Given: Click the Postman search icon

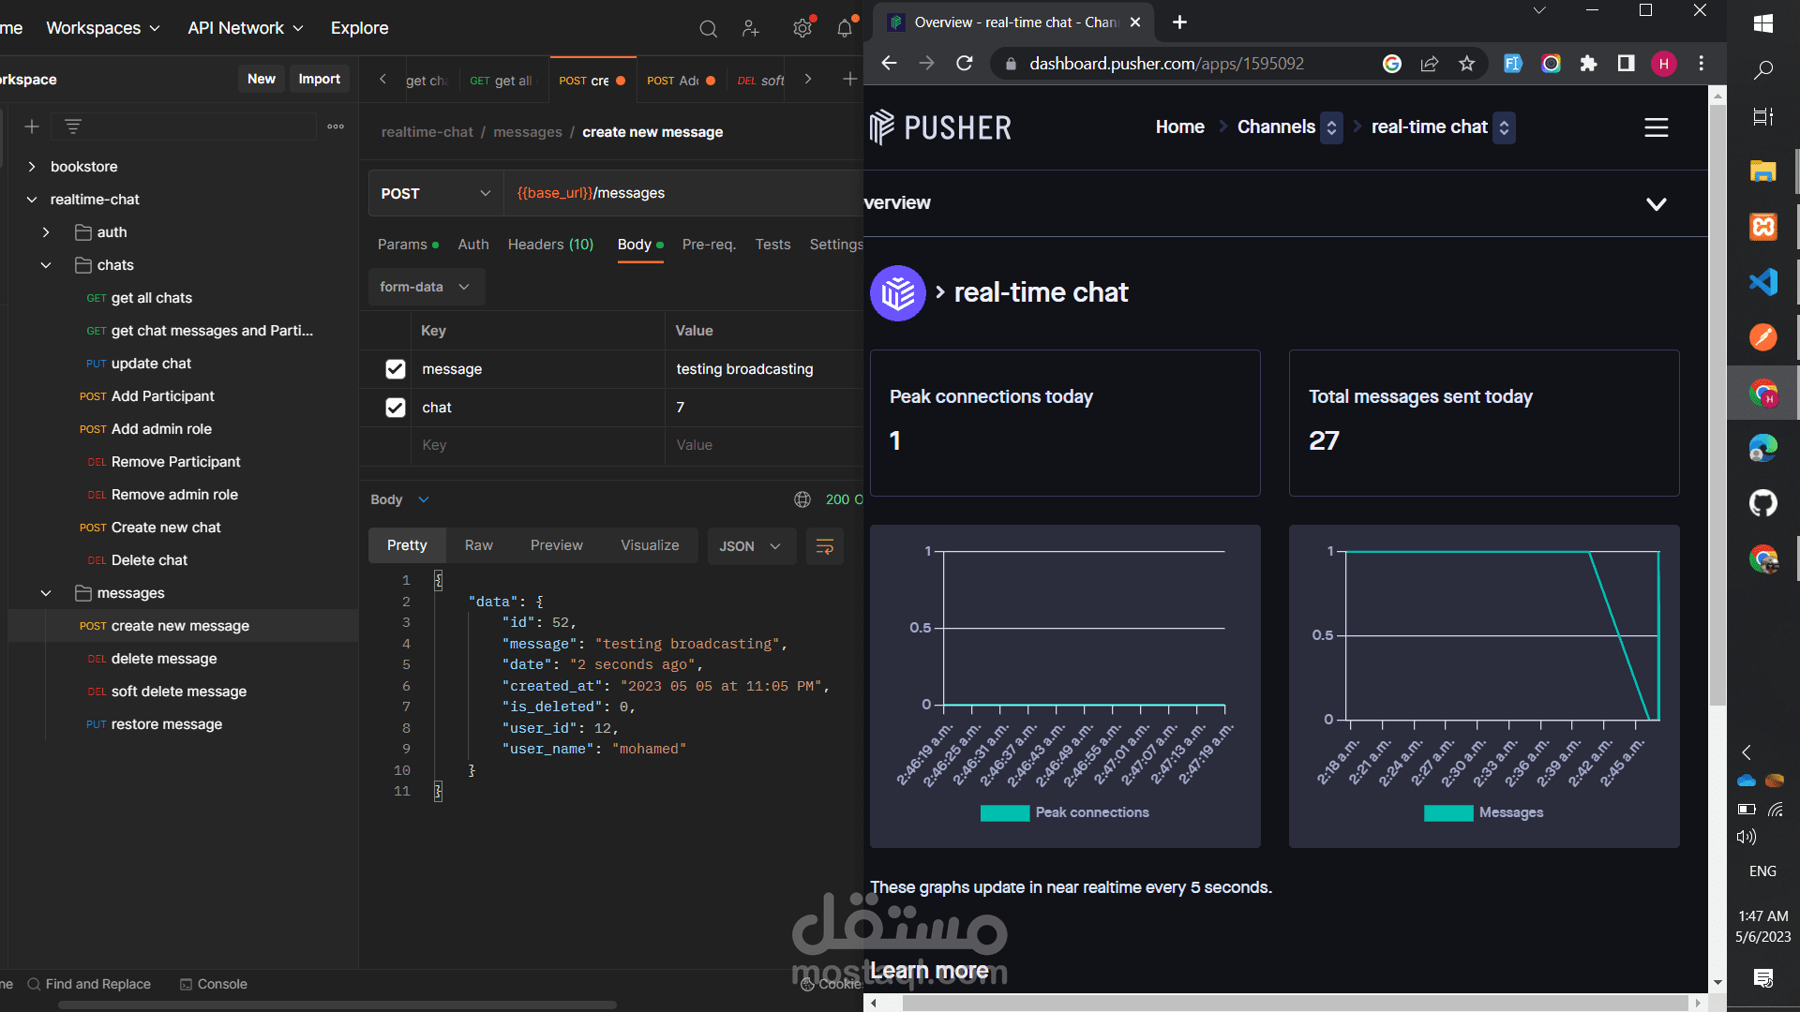Looking at the screenshot, I should tap(708, 28).
